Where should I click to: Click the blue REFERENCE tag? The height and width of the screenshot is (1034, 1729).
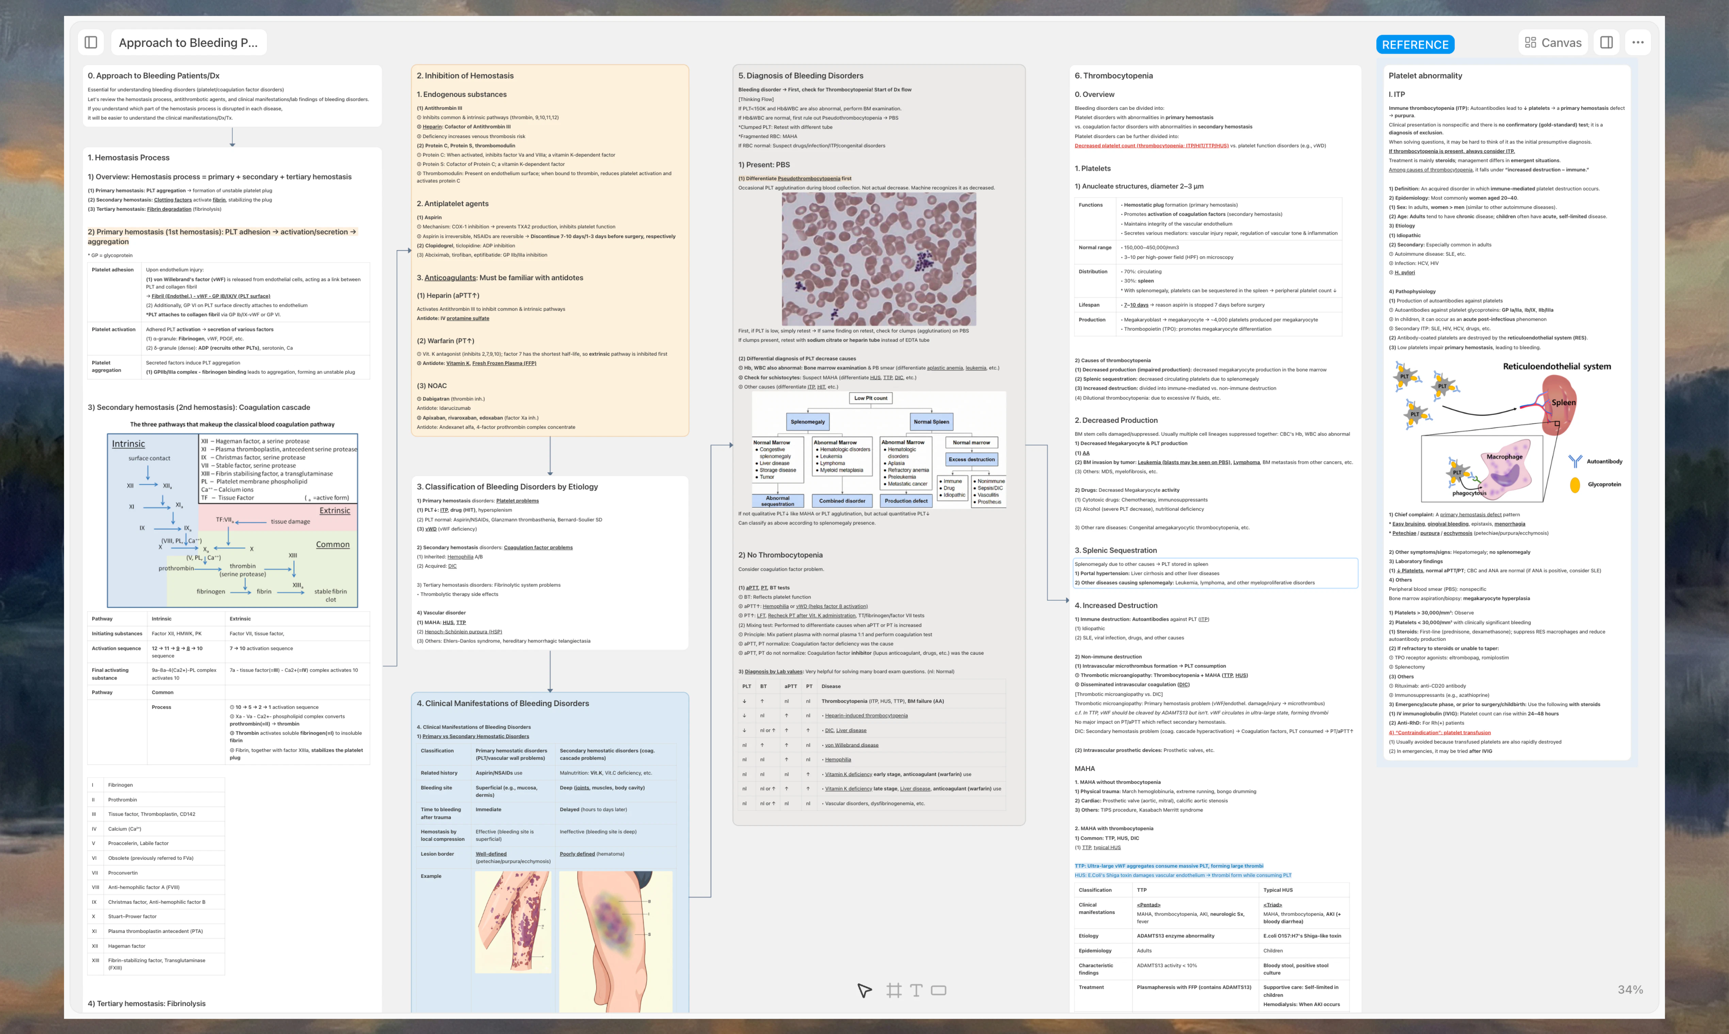coord(1415,44)
